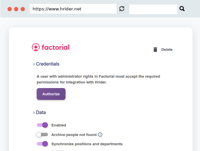Click the magnifying glass search icon
This screenshot has width=200, height=151.
(182, 9)
